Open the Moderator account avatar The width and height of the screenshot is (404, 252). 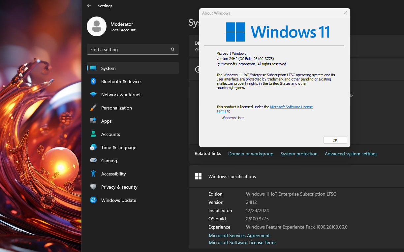tap(96, 26)
